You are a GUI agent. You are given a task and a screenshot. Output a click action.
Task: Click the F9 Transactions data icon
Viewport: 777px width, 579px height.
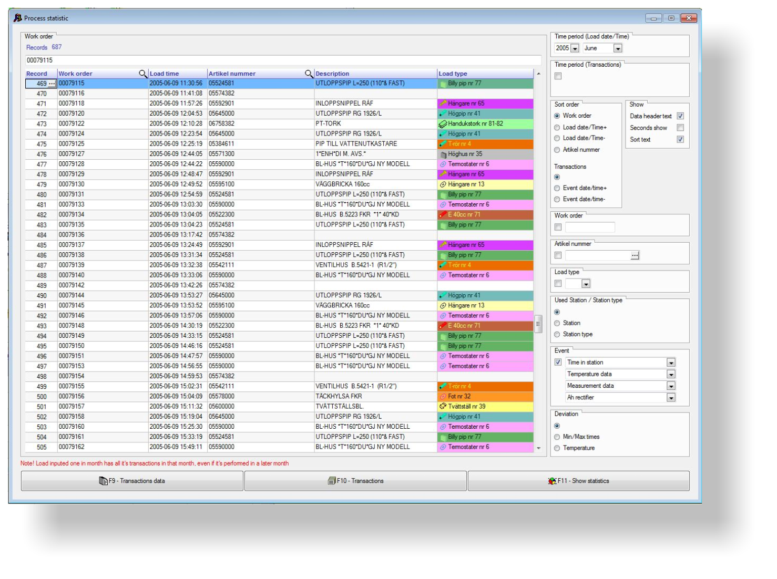(x=103, y=481)
